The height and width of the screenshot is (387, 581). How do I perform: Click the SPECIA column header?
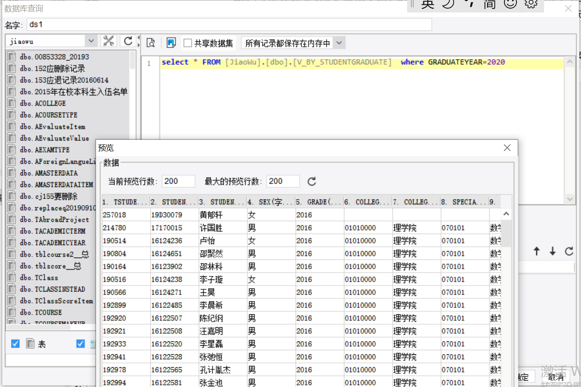click(464, 202)
